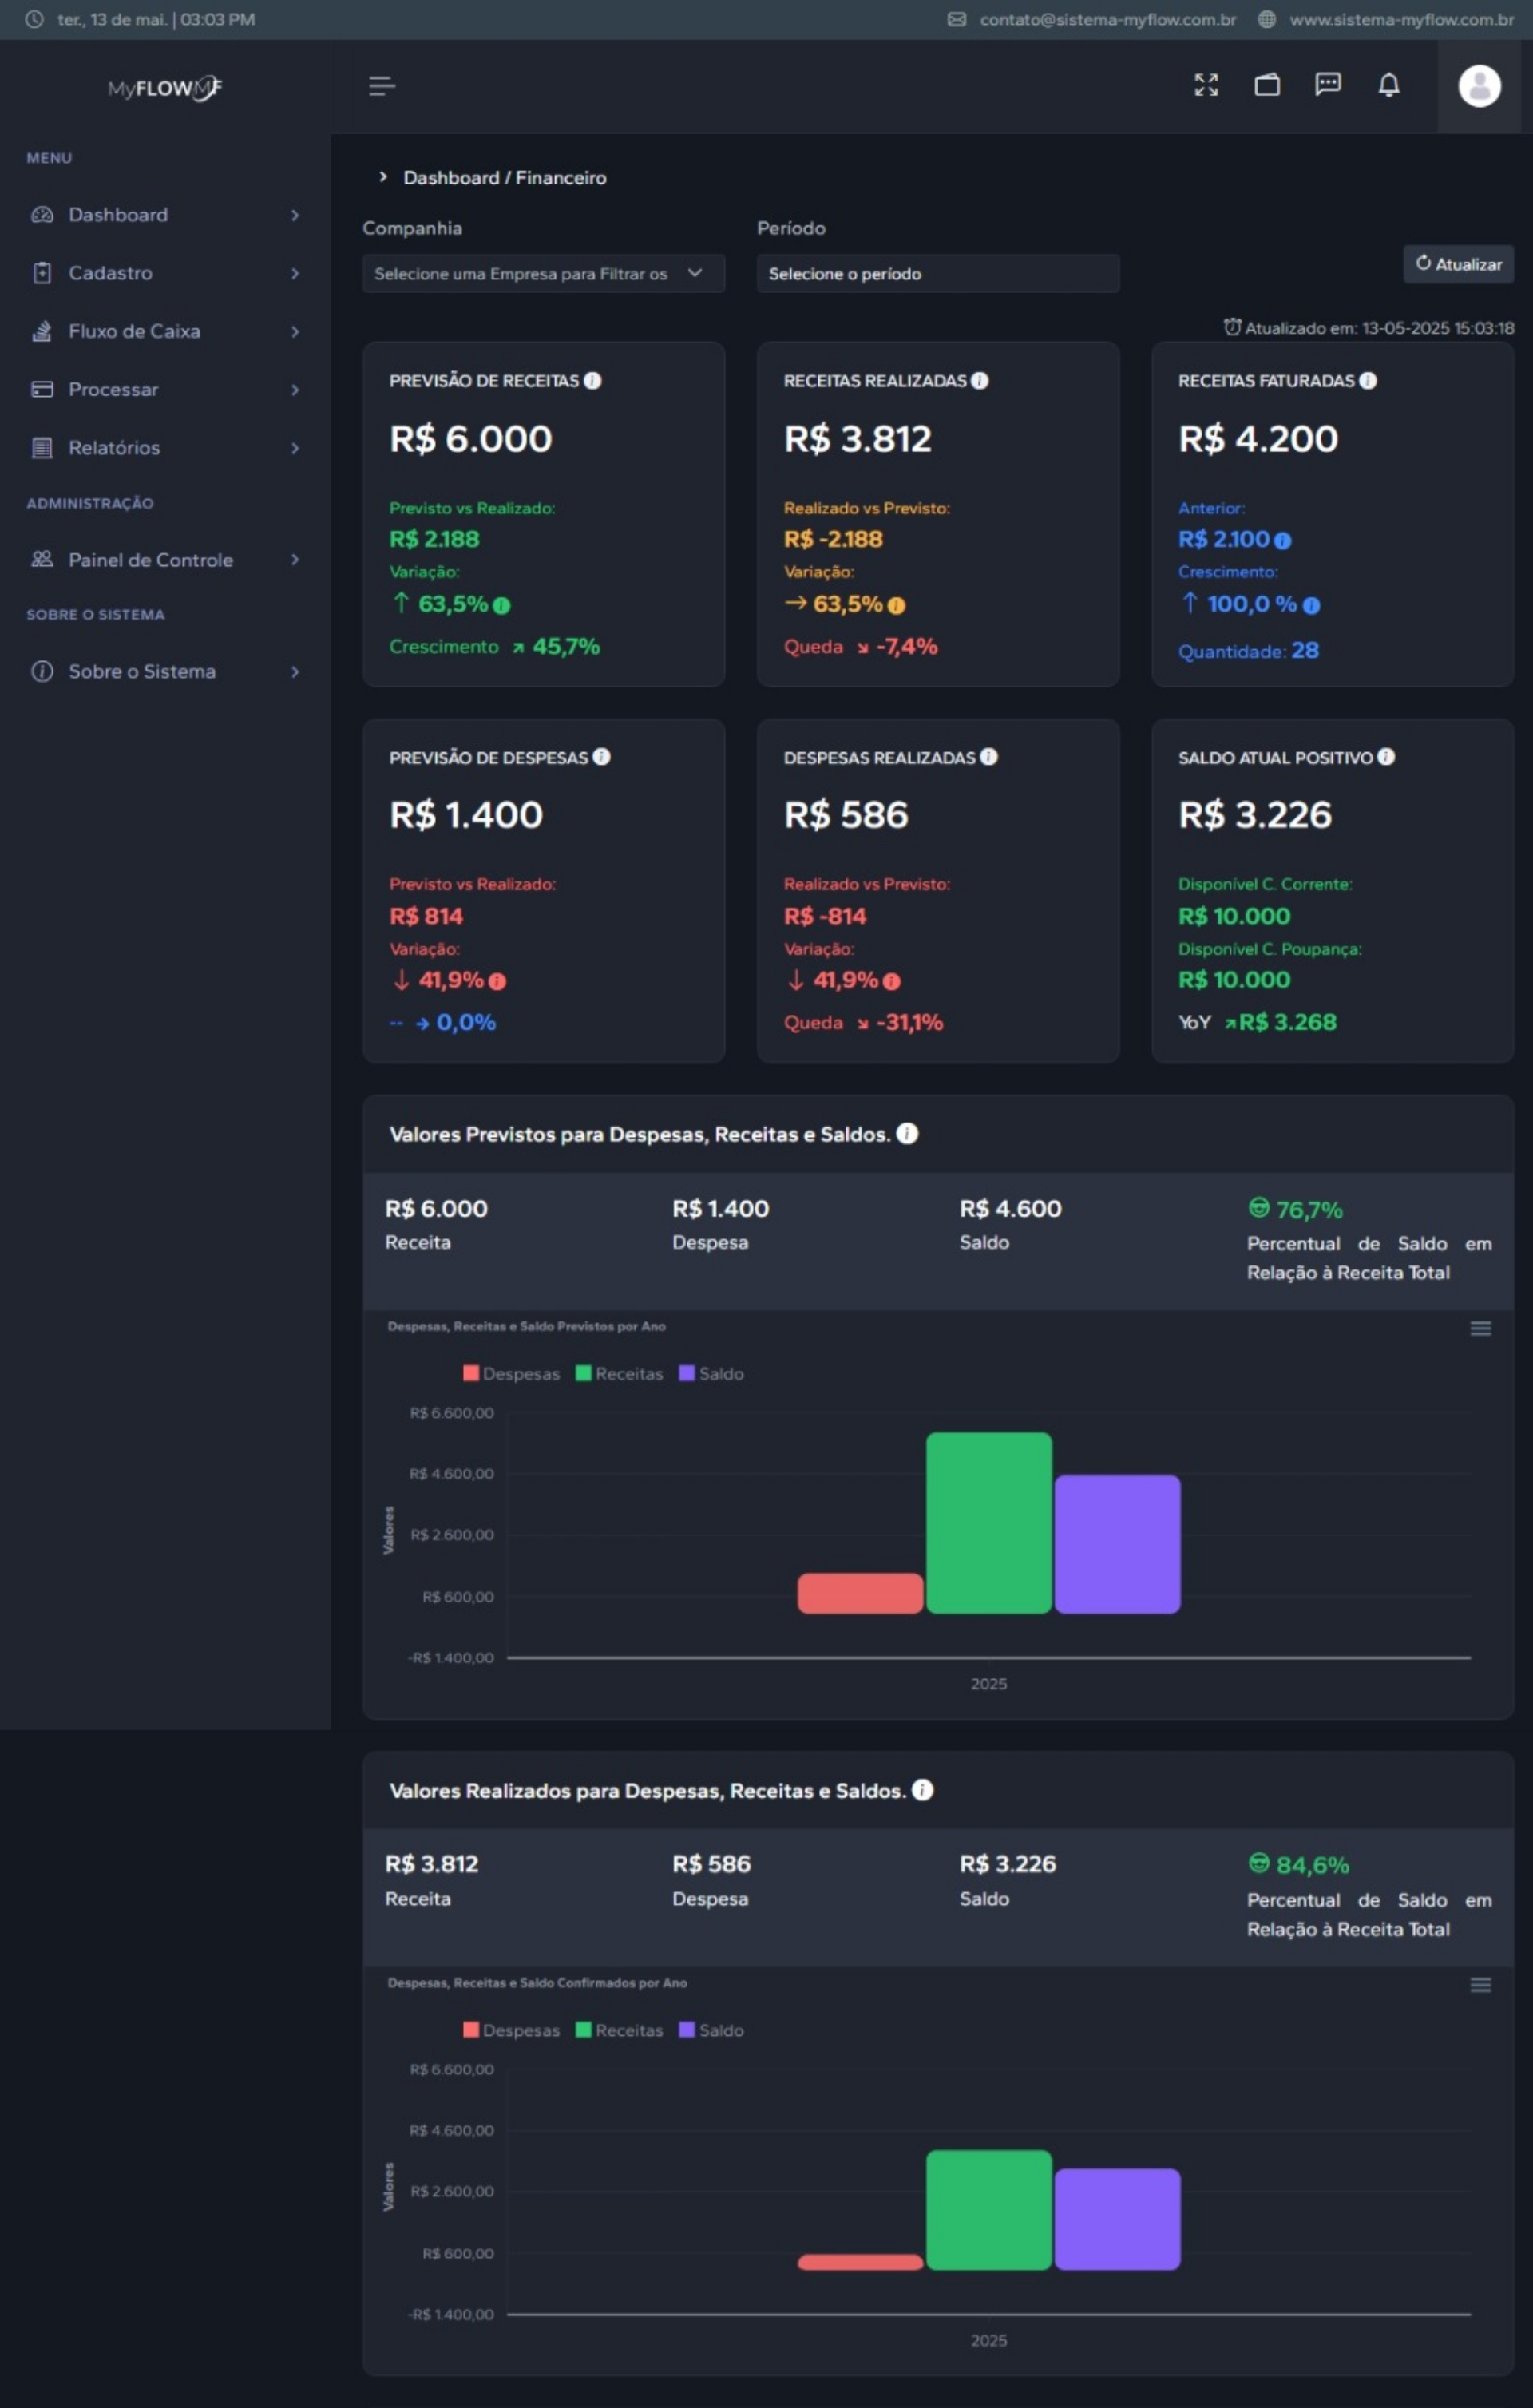Click info icon beside Receitas Faturadas title

(1368, 381)
